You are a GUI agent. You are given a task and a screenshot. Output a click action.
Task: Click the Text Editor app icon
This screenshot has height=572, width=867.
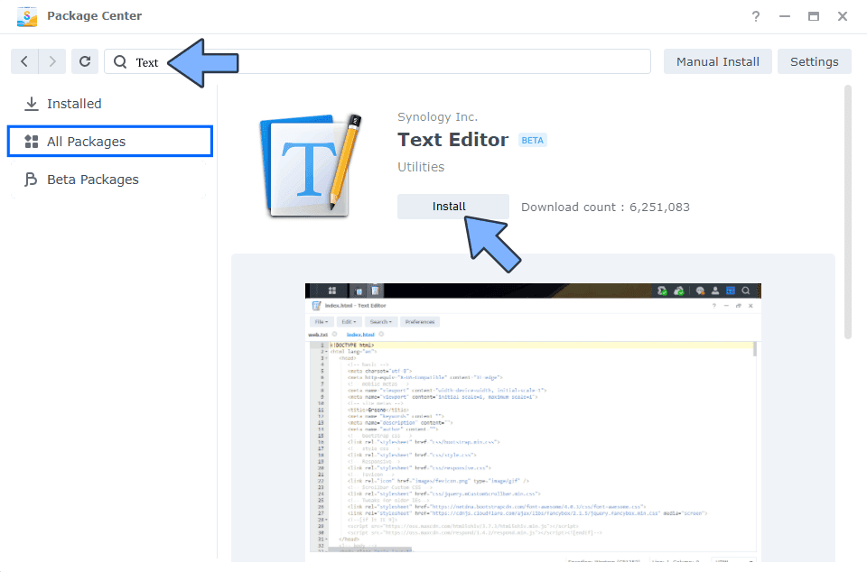[x=310, y=165]
